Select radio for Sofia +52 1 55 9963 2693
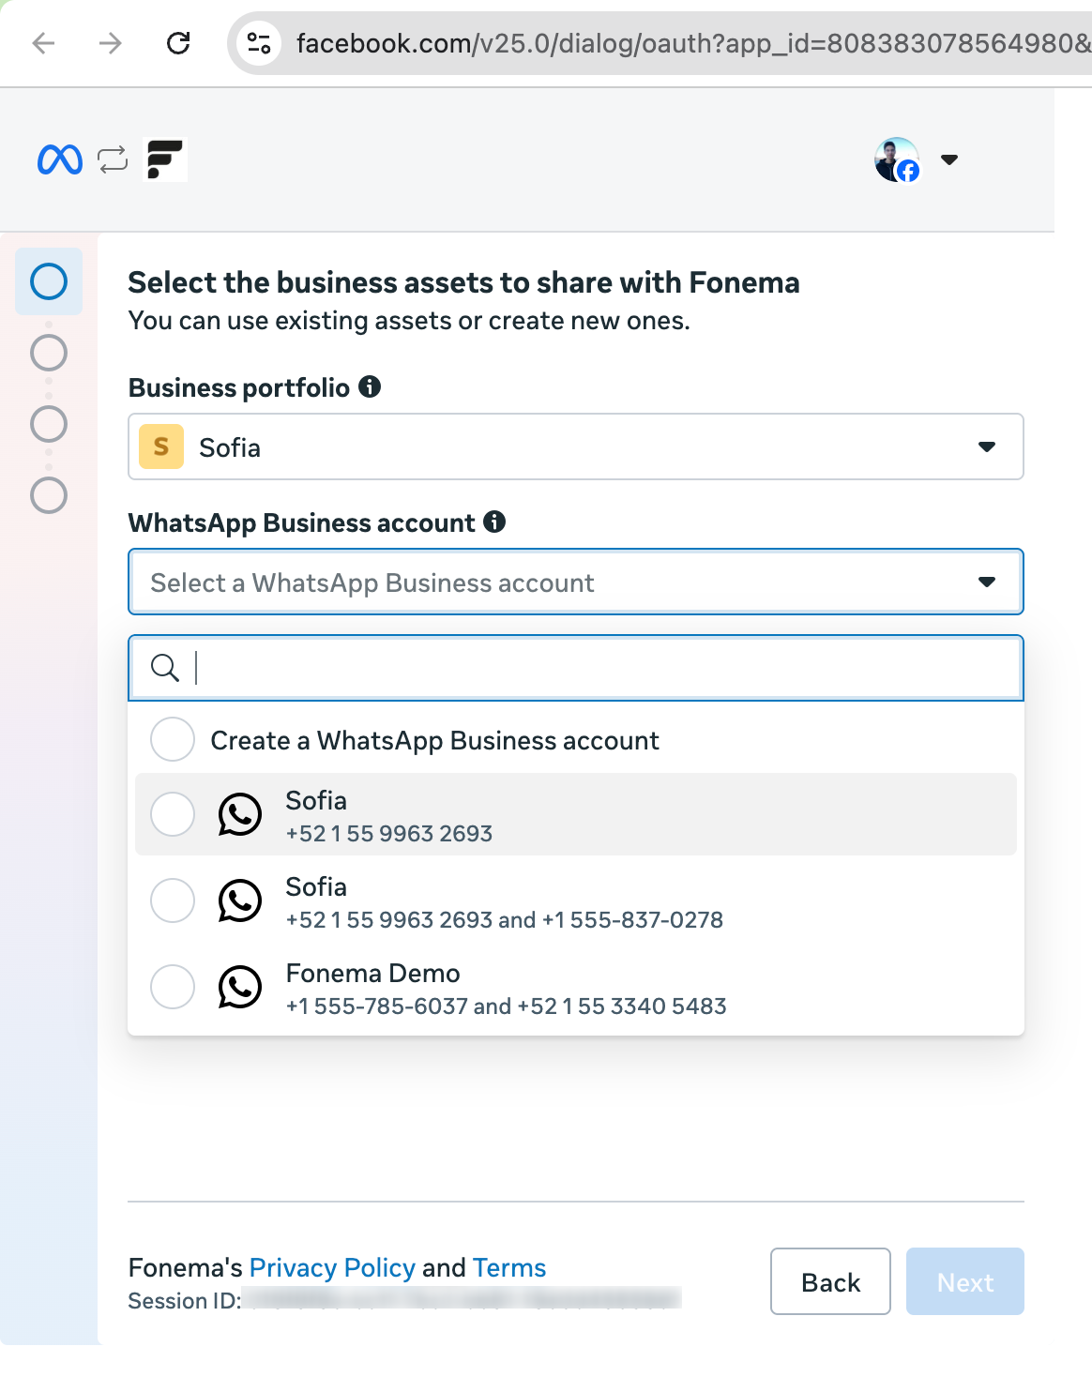The image size is (1092, 1377). [173, 814]
